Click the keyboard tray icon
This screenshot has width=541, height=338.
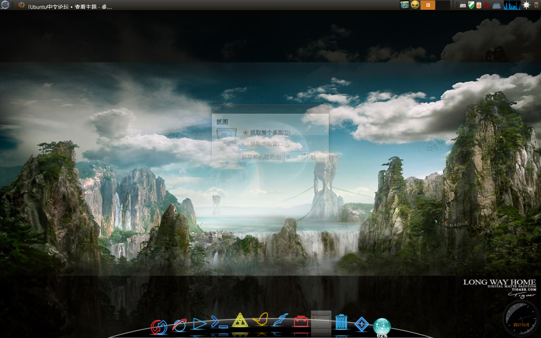click(463, 5)
